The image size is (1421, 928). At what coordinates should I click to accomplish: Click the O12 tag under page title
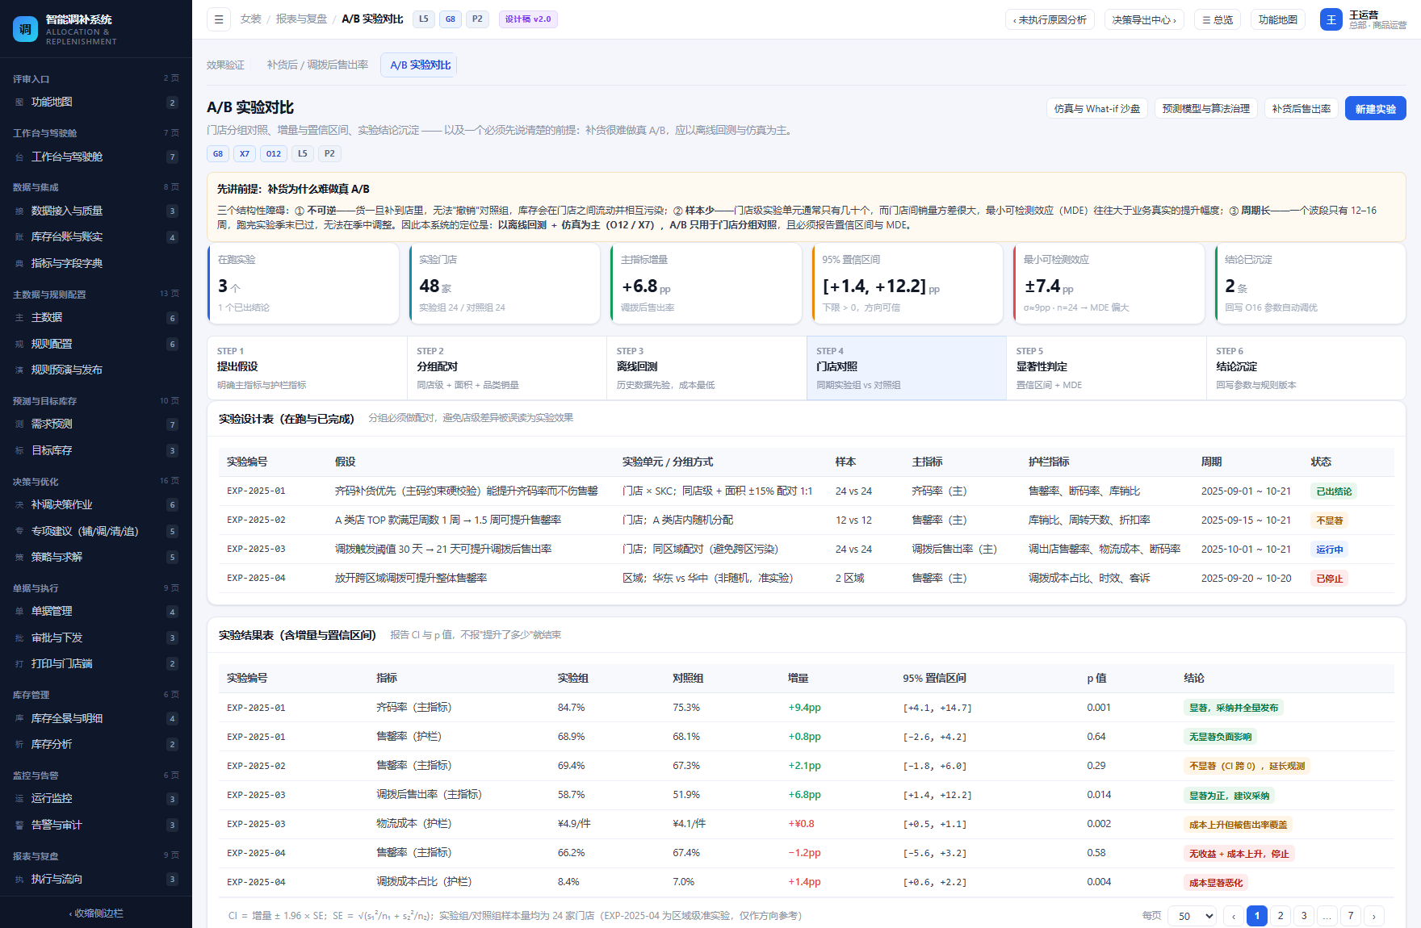[x=274, y=154]
